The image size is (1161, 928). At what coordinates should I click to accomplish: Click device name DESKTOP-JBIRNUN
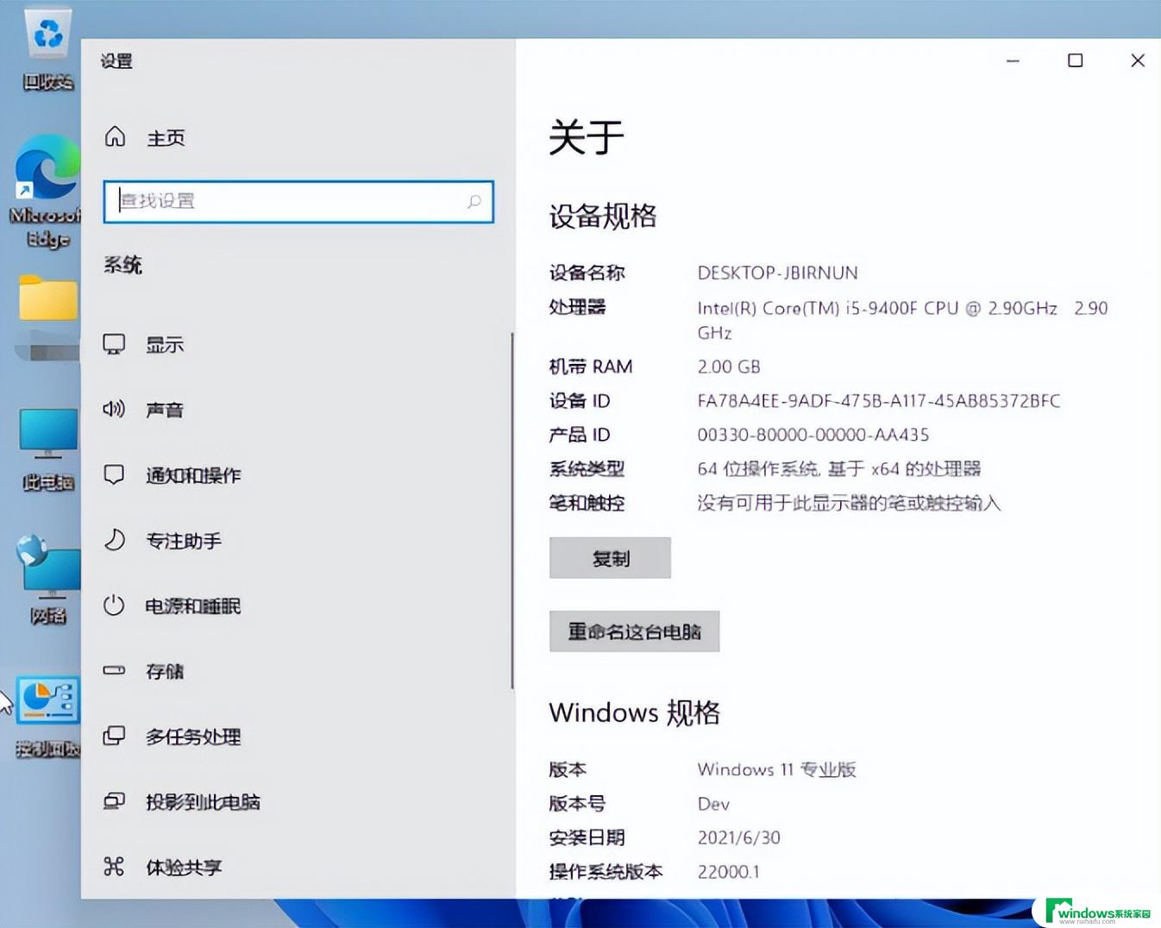pos(777,273)
